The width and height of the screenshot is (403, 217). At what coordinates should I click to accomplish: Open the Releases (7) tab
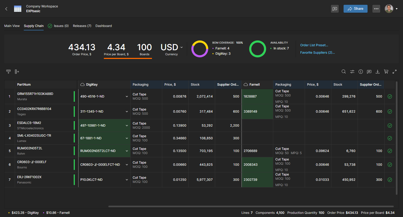(82, 26)
